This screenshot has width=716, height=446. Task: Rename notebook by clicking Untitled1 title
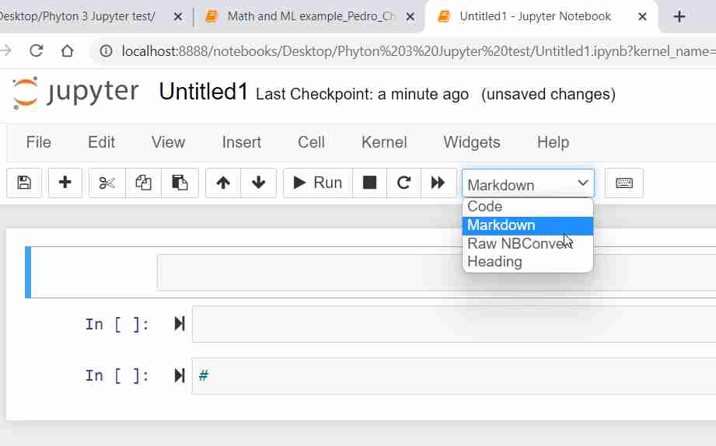tap(203, 92)
